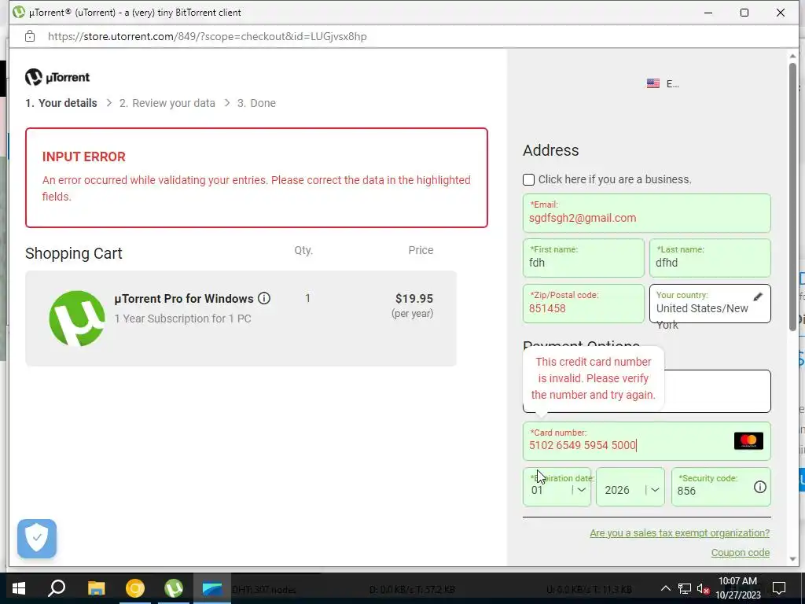Open the expiration month dropdown
This screenshot has height=604, width=805.
tap(557, 486)
